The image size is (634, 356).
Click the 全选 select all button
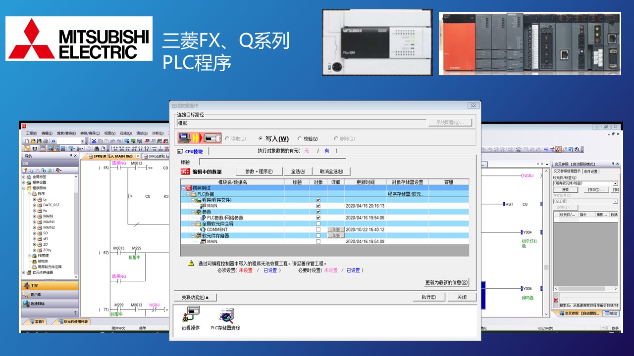coord(298,172)
